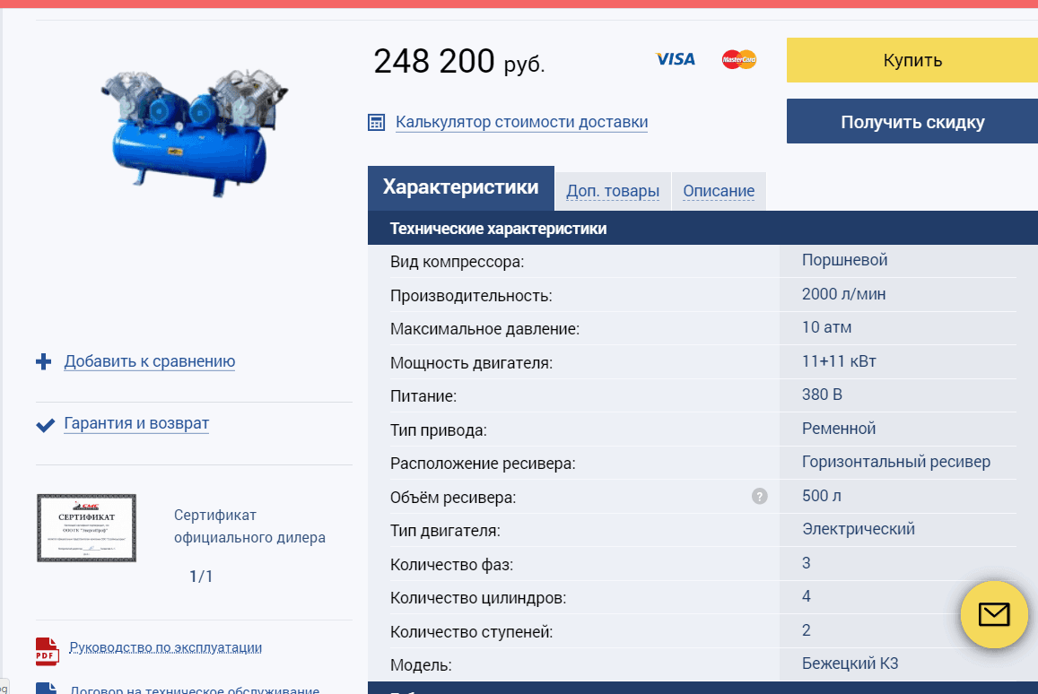Click the value Бежецкий КЗ
The width and height of the screenshot is (1038, 694).
pos(850,663)
